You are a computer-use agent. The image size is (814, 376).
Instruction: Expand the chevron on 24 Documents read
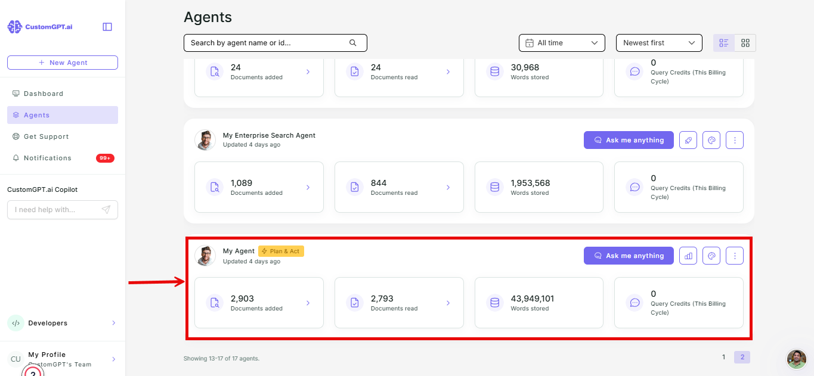point(448,72)
